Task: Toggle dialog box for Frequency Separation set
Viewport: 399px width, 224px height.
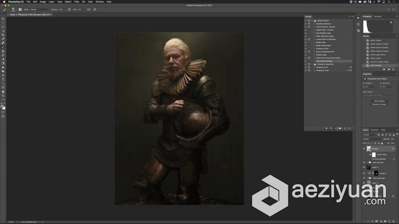Action: [309, 64]
